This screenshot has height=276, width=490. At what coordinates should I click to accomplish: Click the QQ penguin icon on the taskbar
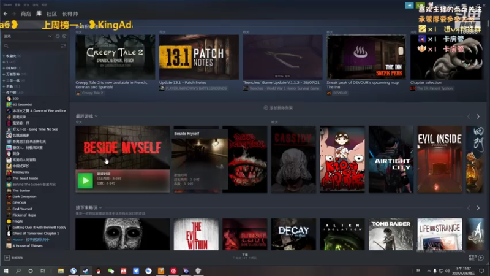(98, 270)
